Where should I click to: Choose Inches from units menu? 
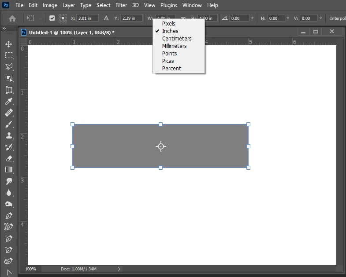click(179, 31)
